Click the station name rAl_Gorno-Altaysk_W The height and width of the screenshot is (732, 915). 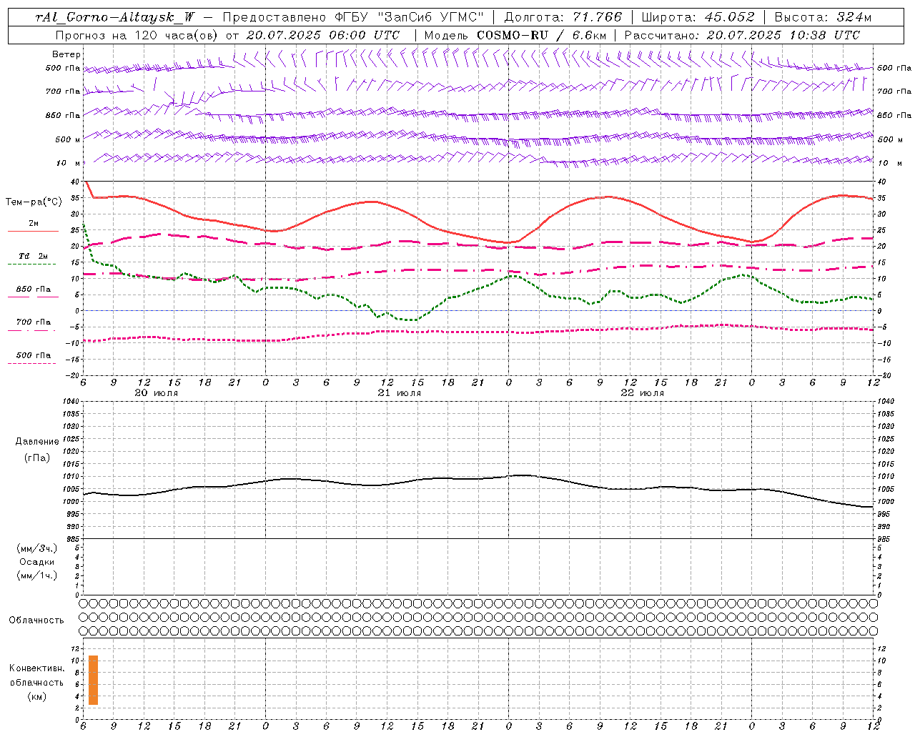tap(115, 17)
